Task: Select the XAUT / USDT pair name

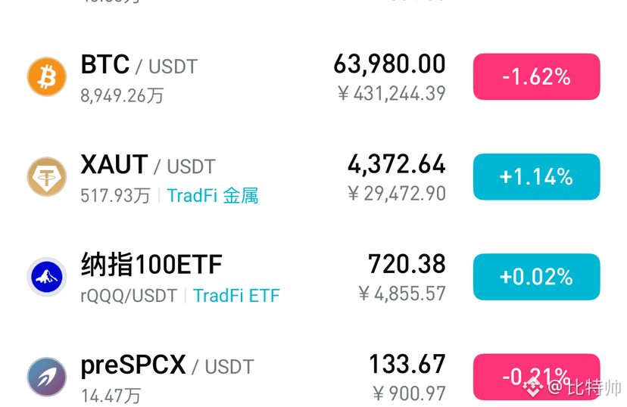Action: tap(148, 165)
